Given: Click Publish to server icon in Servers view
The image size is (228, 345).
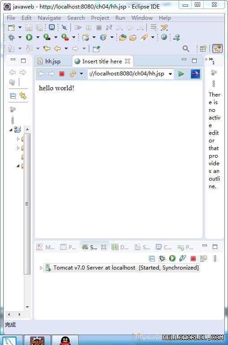Looking at the screenshot, I should pyautogui.click(x=203, y=258).
